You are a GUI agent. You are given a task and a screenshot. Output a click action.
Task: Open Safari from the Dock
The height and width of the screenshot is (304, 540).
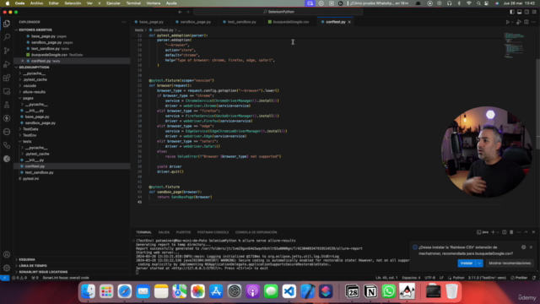click(125, 291)
